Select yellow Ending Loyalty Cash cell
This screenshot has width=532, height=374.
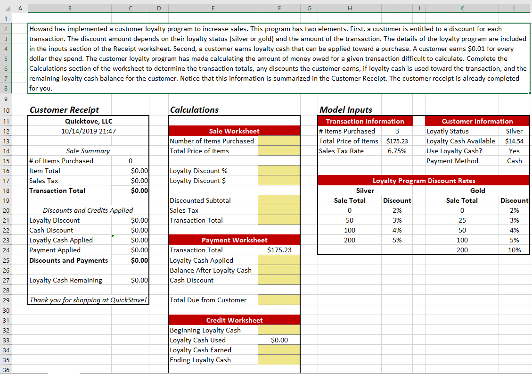point(279,360)
